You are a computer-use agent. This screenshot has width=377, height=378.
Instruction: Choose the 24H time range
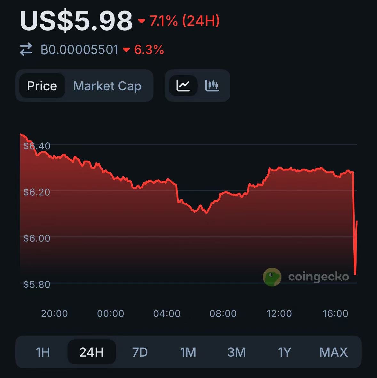(x=92, y=352)
